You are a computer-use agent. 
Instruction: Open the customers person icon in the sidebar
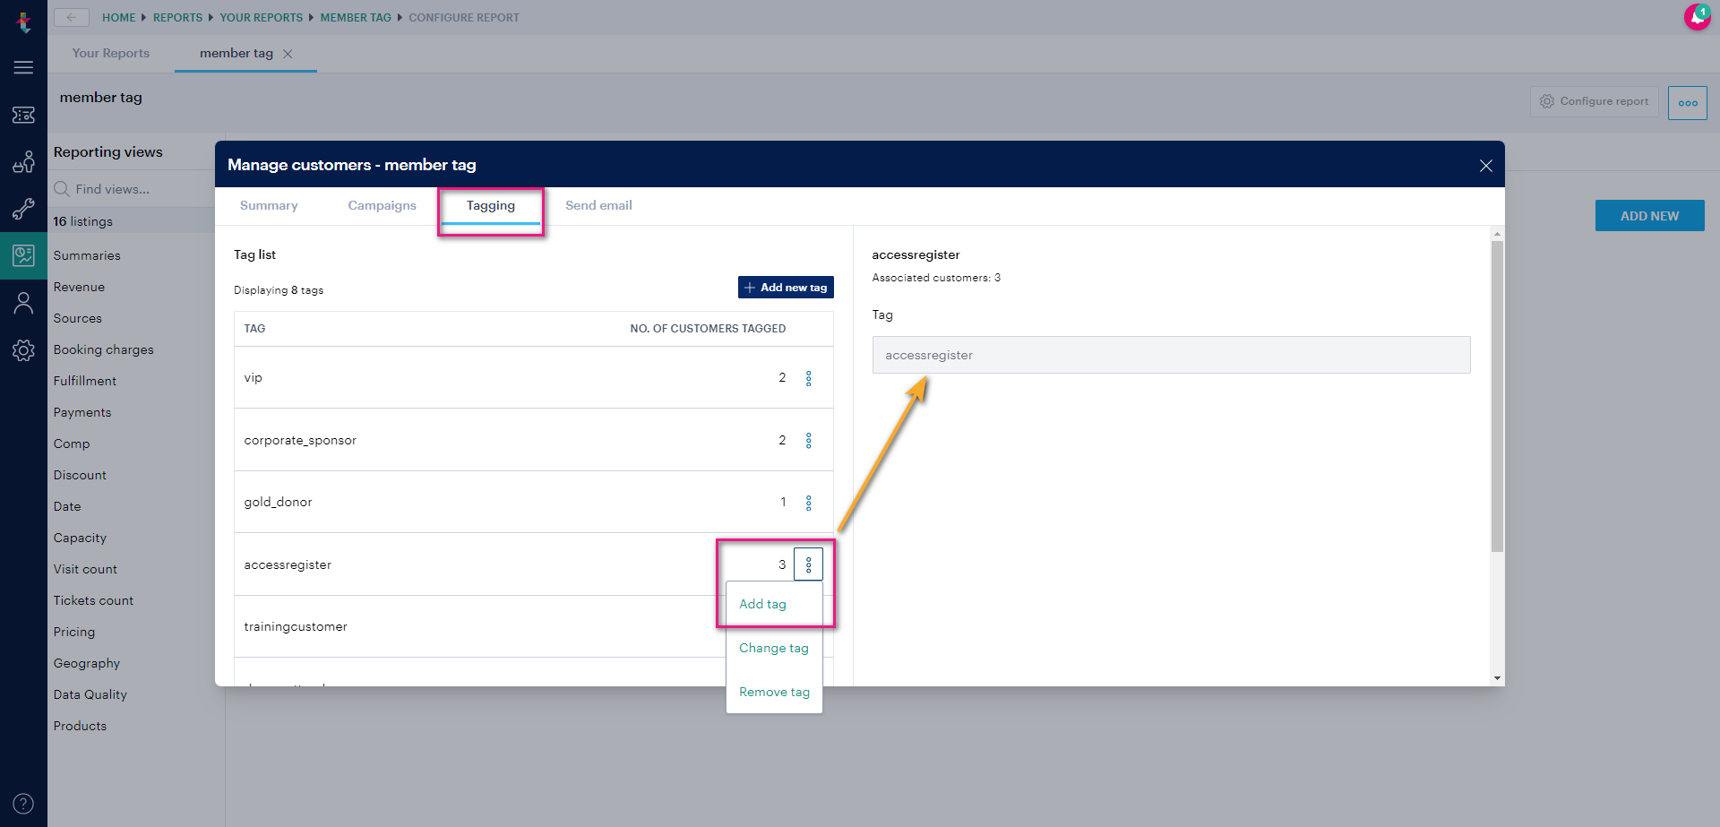(23, 304)
